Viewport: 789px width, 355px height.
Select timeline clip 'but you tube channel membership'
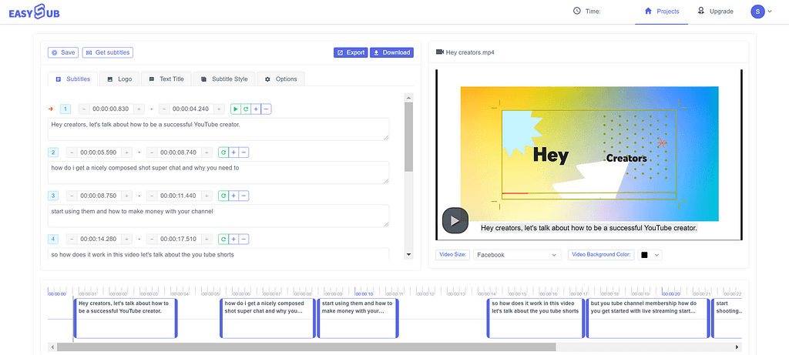pyautogui.click(x=648, y=318)
